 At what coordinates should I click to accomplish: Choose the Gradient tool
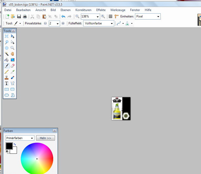click(x=12, y=60)
